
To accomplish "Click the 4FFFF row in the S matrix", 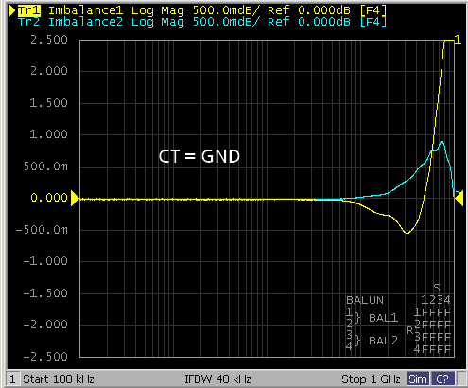I will (x=432, y=349).
